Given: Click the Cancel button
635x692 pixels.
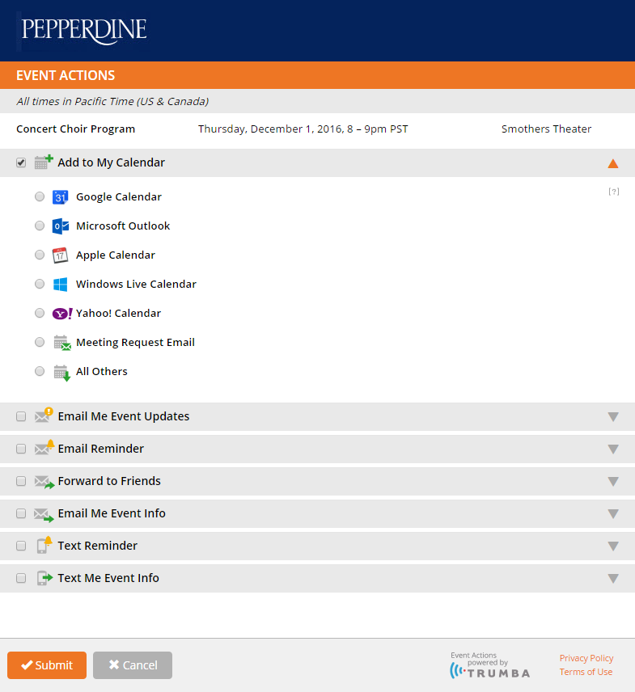Looking at the screenshot, I should click(133, 665).
